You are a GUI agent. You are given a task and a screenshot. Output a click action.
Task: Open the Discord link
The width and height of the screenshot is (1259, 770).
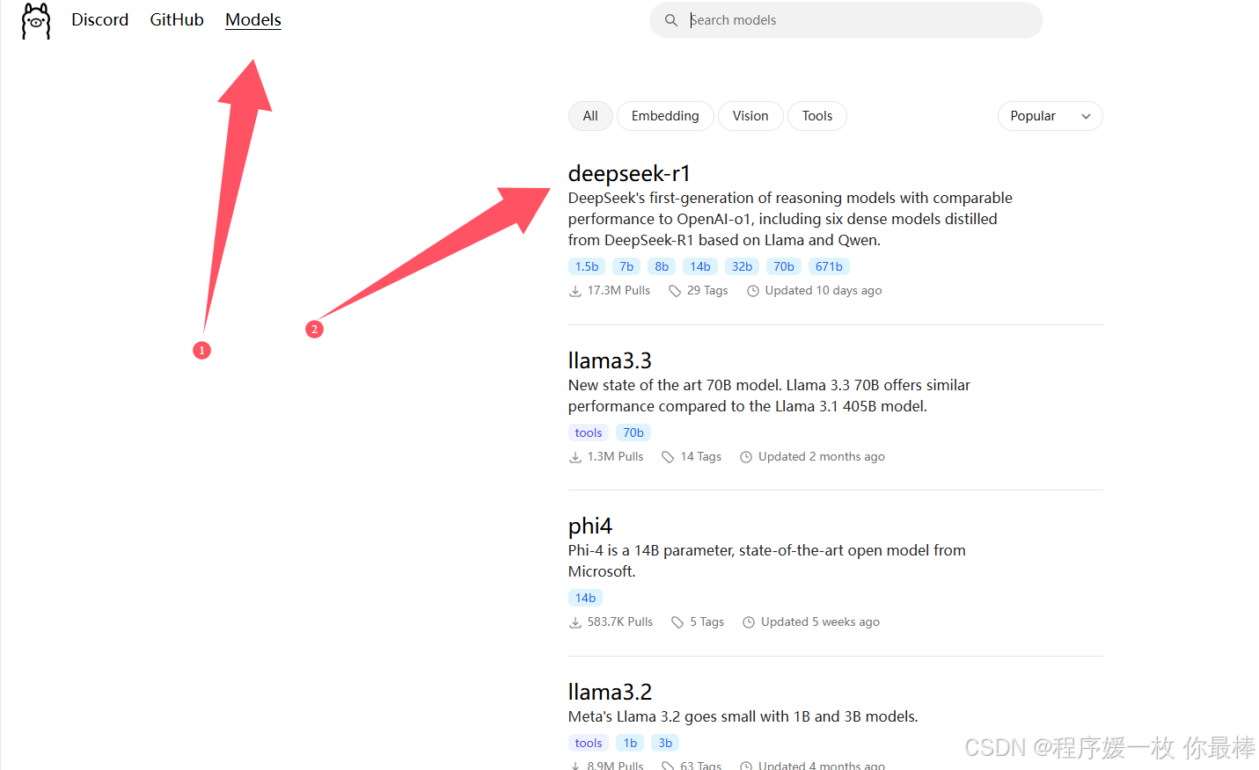99,19
